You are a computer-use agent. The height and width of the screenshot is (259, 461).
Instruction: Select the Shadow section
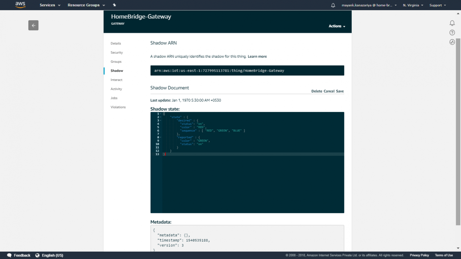(117, 71)
